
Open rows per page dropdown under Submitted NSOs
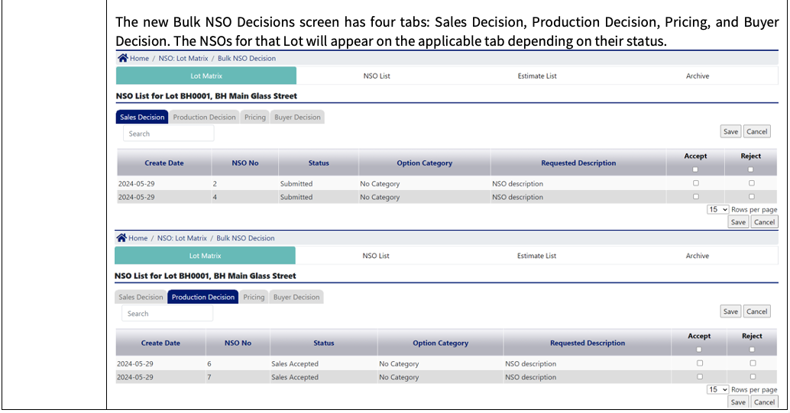pos(717,209)
